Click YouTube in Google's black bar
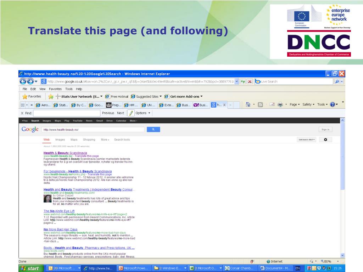The width and height of the screenshot is (363, 272). (78, 121)
